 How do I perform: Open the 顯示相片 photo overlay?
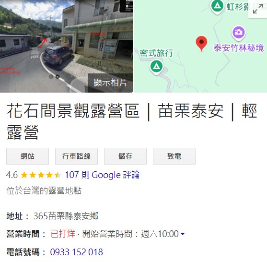tap(110, 83)
